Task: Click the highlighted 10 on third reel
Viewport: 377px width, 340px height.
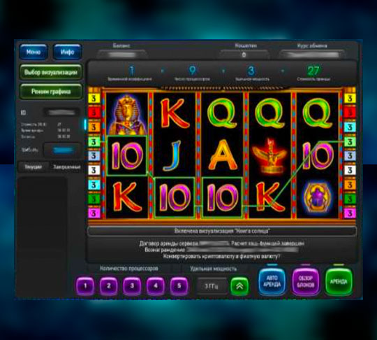Action: tap(222, 197)
